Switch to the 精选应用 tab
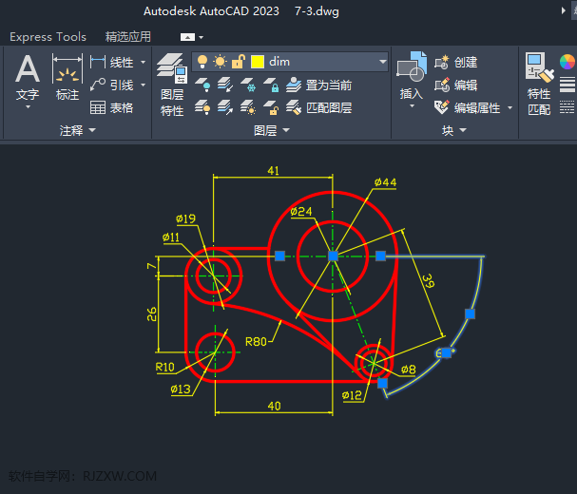Screen dimensions: 577x494 tap(128, 37)
